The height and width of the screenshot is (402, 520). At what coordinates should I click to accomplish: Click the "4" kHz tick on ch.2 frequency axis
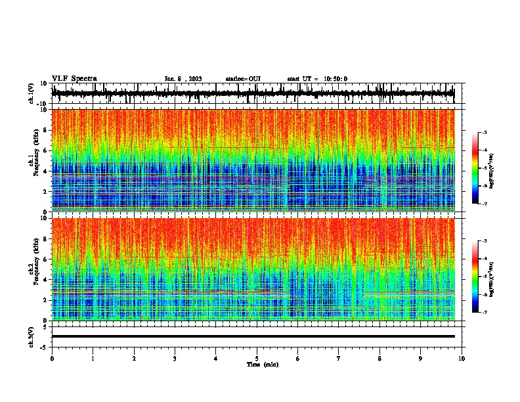(46, 280)
